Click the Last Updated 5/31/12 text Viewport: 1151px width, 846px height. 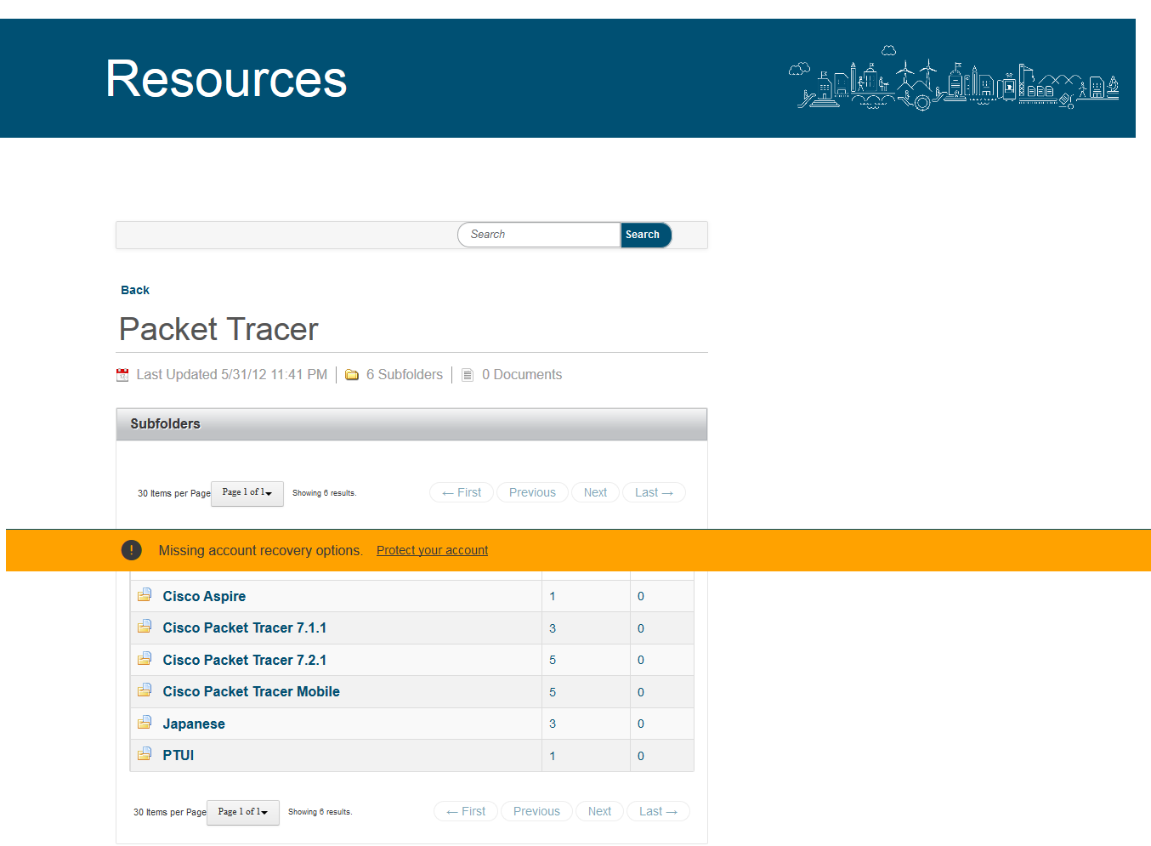(x=231, y=375)
